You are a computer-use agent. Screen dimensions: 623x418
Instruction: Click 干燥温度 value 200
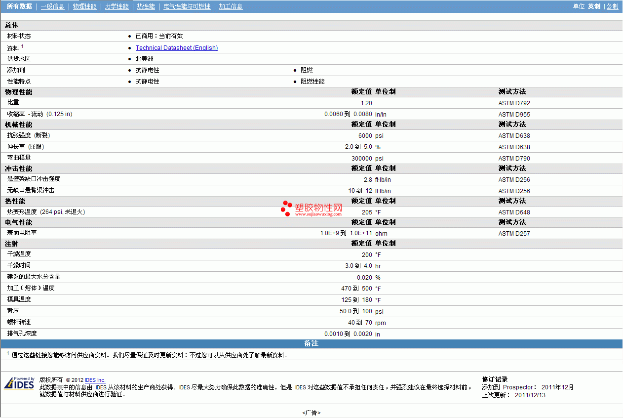[367, 255]
